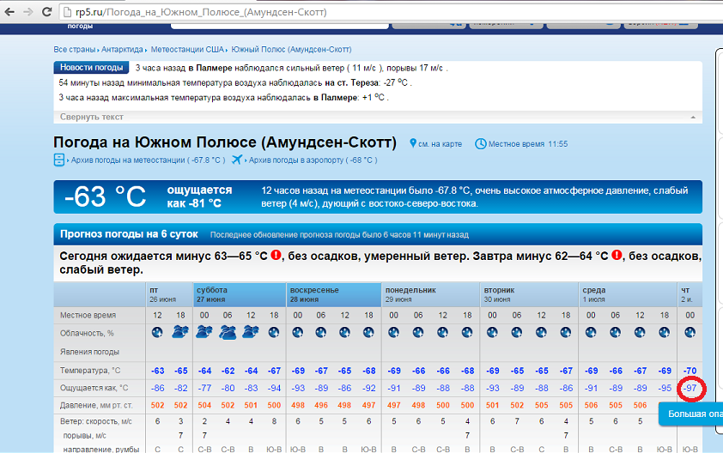
Task: Open Метеостанции США breadcrumb link
Action: (190, 50)
